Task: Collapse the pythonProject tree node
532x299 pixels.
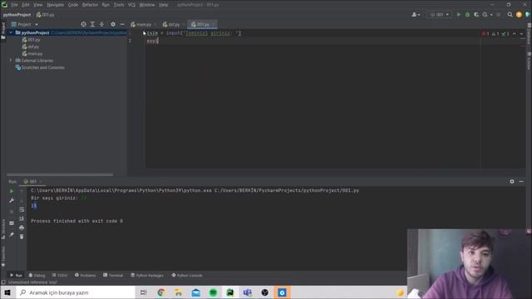Action: pos(11,32)
